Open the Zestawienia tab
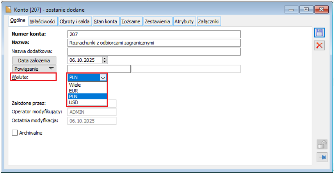The height and width of the screenshot is (174, 334). tap(157, 21)
